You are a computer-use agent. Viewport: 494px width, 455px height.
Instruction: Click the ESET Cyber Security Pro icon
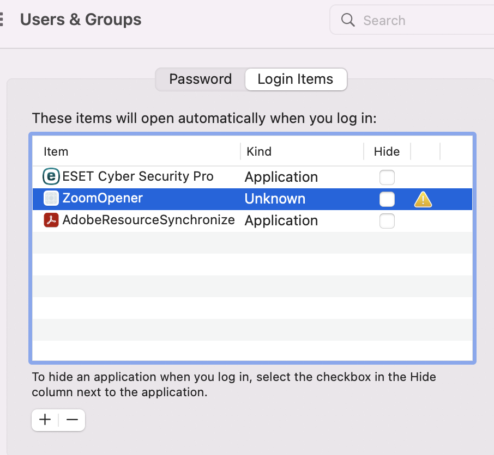pos(51,176)
